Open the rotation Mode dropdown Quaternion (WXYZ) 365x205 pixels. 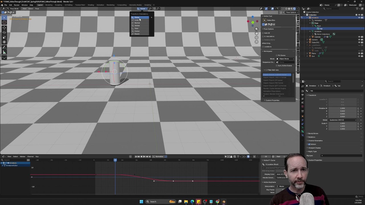pyautogui.click(x=343, y=120)
